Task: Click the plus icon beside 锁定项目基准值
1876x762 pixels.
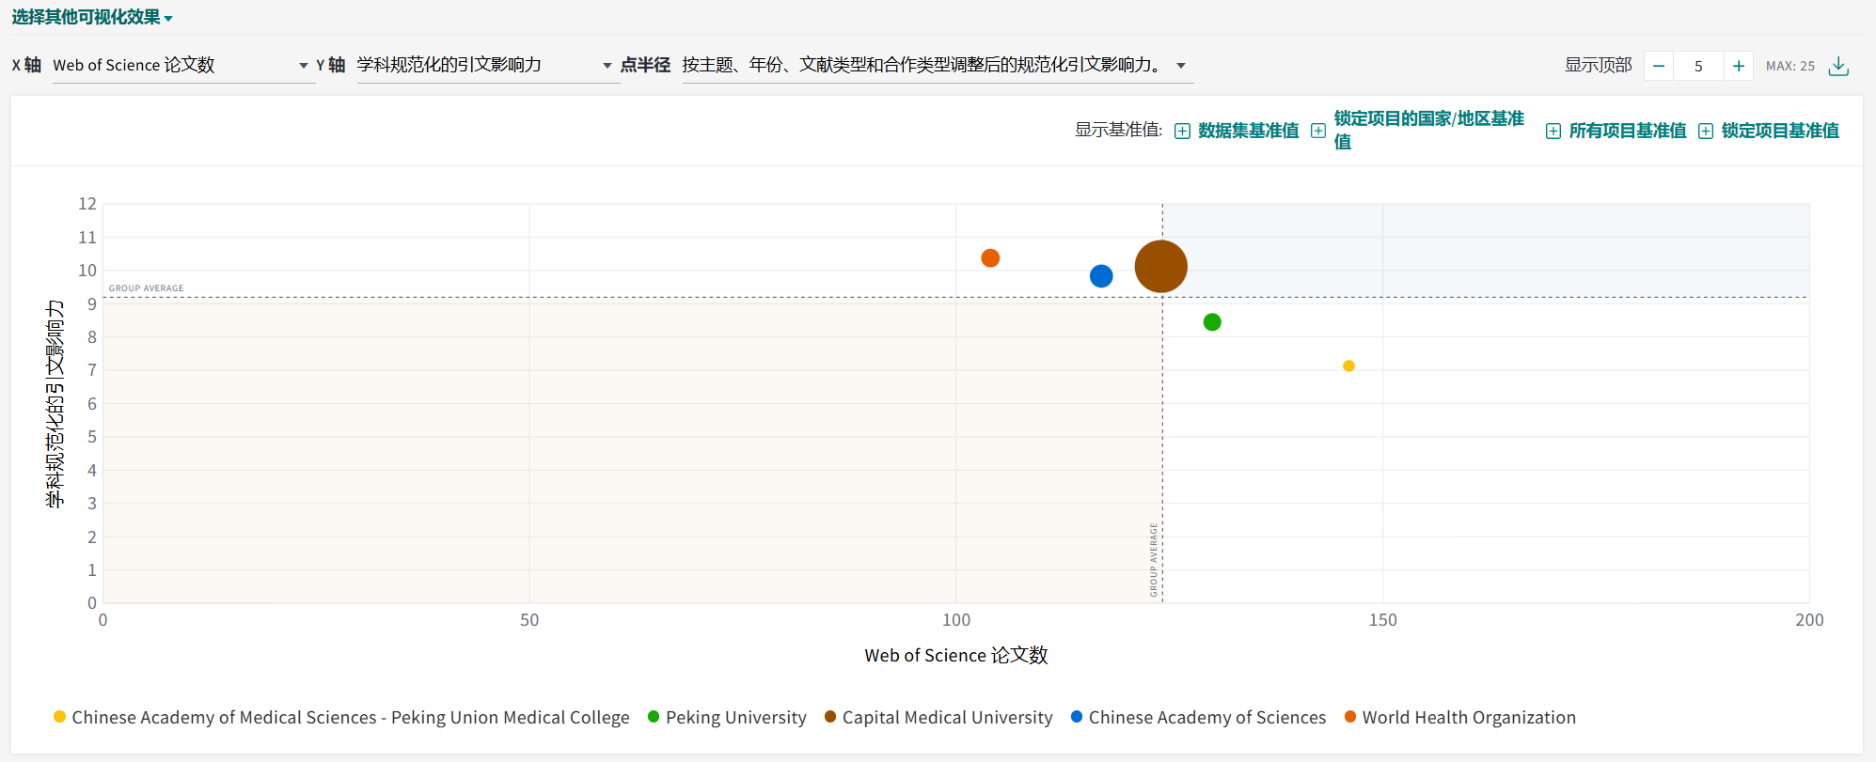Action: click(1706, 131)
